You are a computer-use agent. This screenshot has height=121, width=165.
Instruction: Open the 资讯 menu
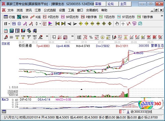coord(29,10)
